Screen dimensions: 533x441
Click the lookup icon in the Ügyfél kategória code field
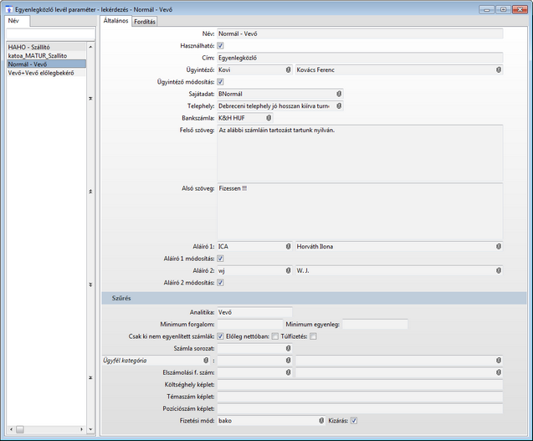point(288,361)
